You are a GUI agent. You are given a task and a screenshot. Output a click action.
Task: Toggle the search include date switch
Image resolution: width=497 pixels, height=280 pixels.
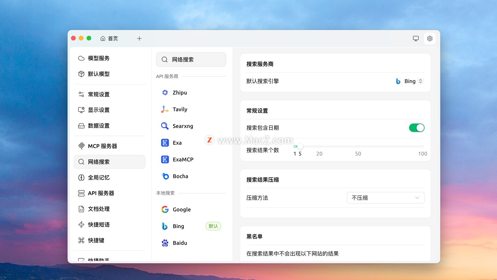[416, 128]
